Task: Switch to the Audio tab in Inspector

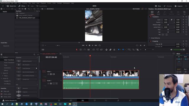Action: tap(158, 13)
